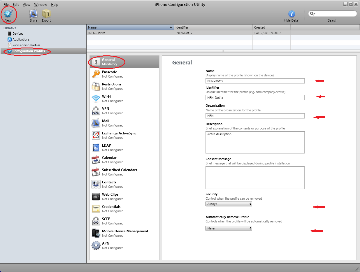Click the Identifier text field

[255, 97]
